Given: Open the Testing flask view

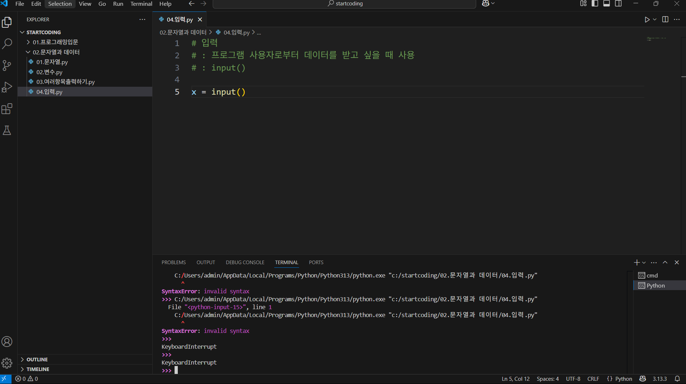Looking at the screenshot, I should pyautogui.click(x=7, y=130).
